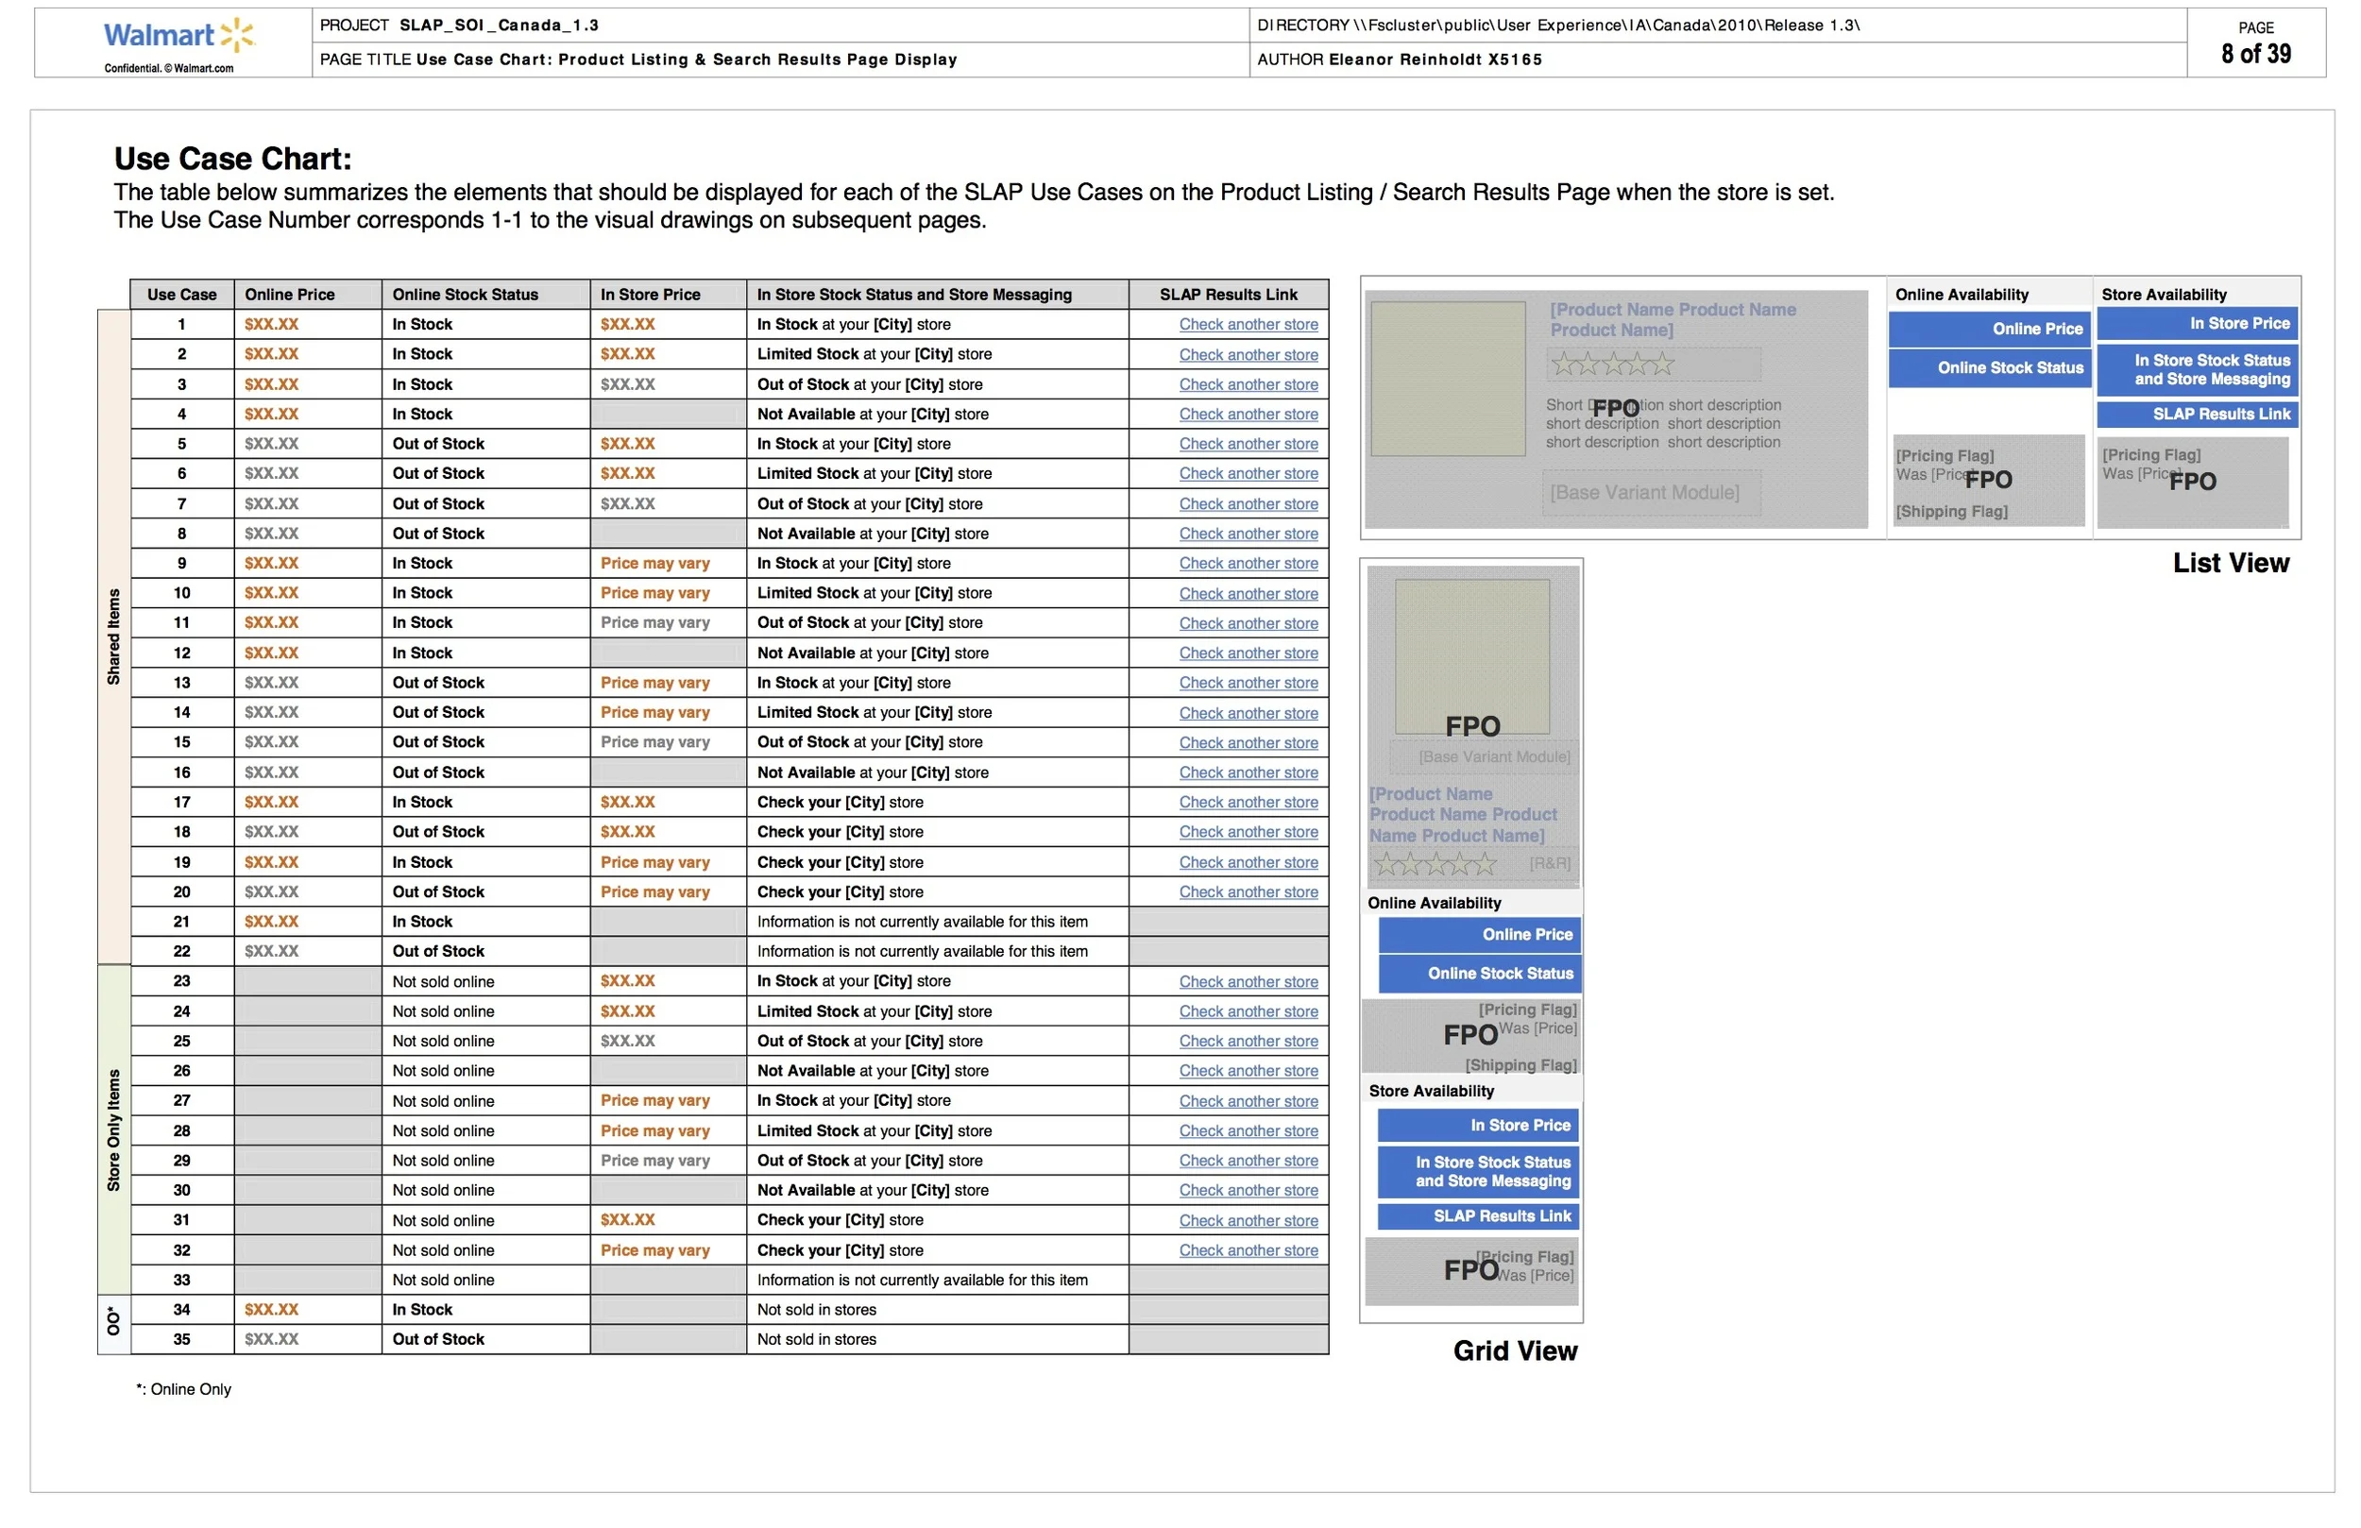Click the Store Only Items vertical label
This screenshot has height=1528, width=2361.
pyautogui.click(x=114, y=1130)
